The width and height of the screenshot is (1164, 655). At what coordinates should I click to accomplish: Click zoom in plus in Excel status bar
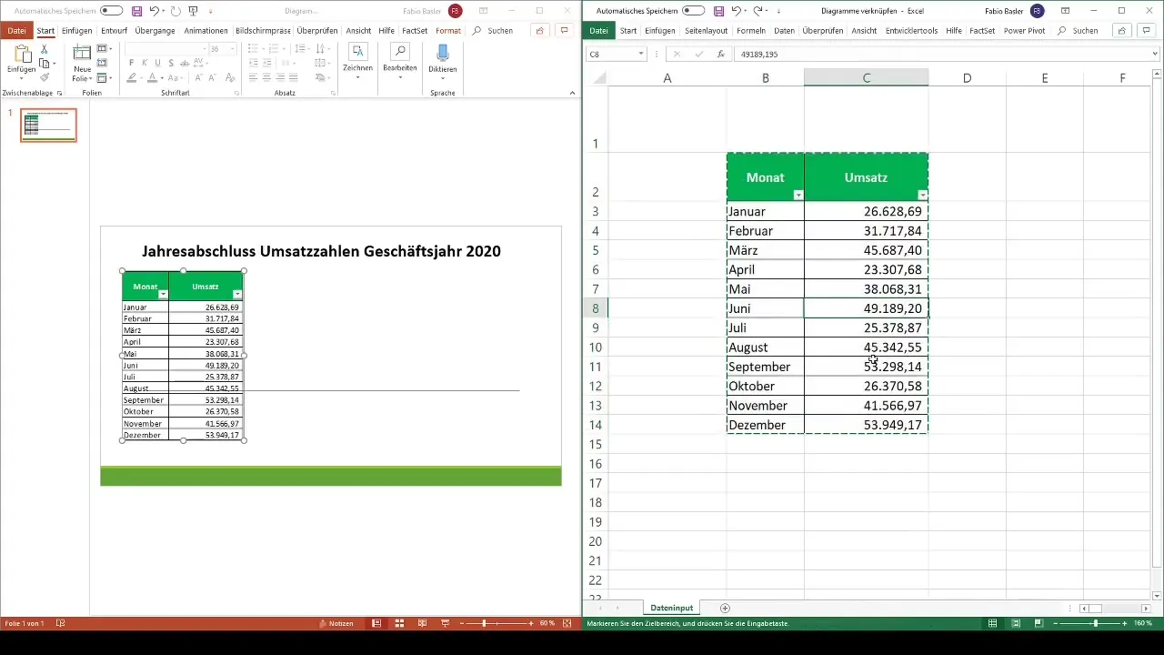pos(1124,623)
